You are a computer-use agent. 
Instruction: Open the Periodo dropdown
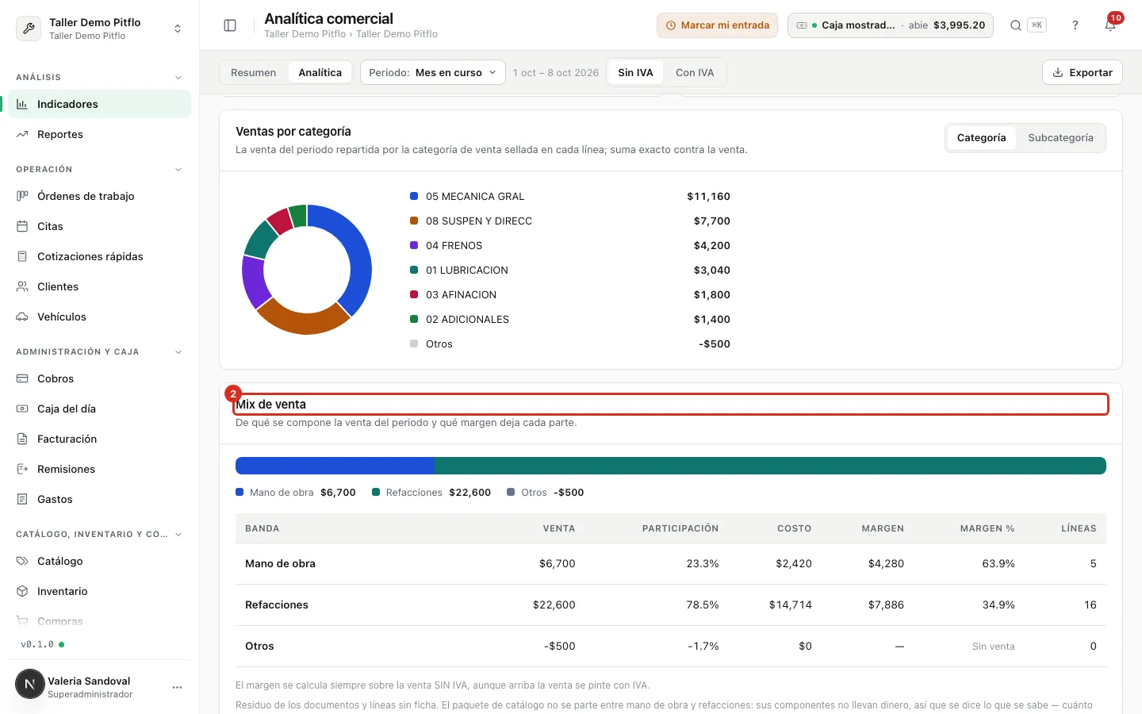click(x=432, y=72)
